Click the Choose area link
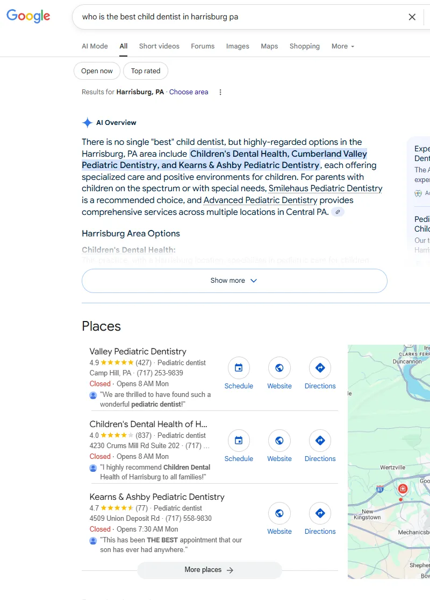This screenshot has width=430, height=600. pos(189,92)
